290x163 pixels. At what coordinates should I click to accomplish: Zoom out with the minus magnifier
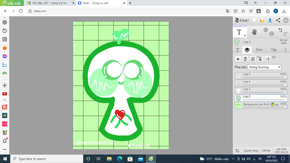point(271,34)
